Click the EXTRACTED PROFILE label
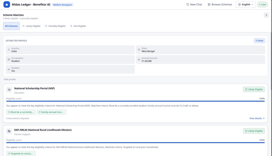This screenshot has width=272, height=156. pos(16,41)
